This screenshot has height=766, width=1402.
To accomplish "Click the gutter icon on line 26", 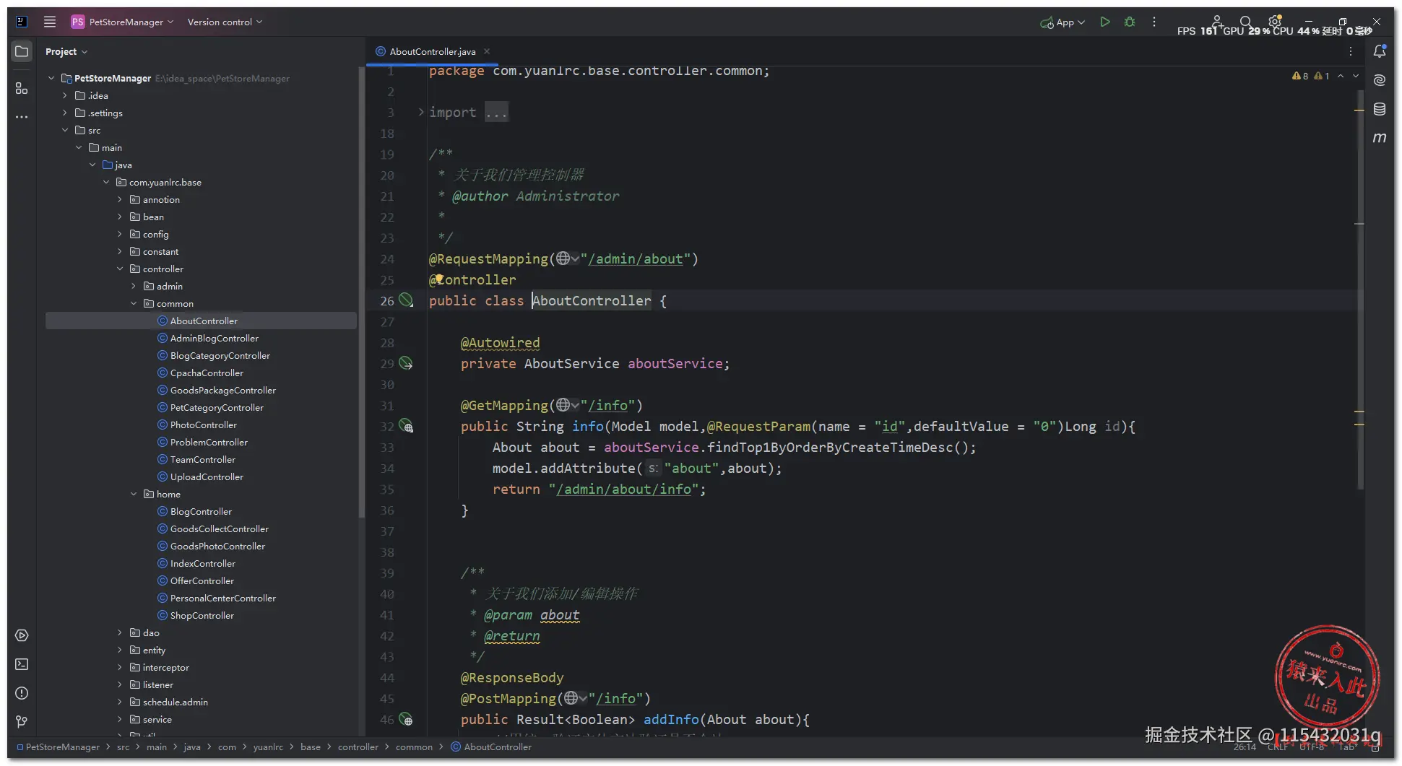I will pos(406,300).
